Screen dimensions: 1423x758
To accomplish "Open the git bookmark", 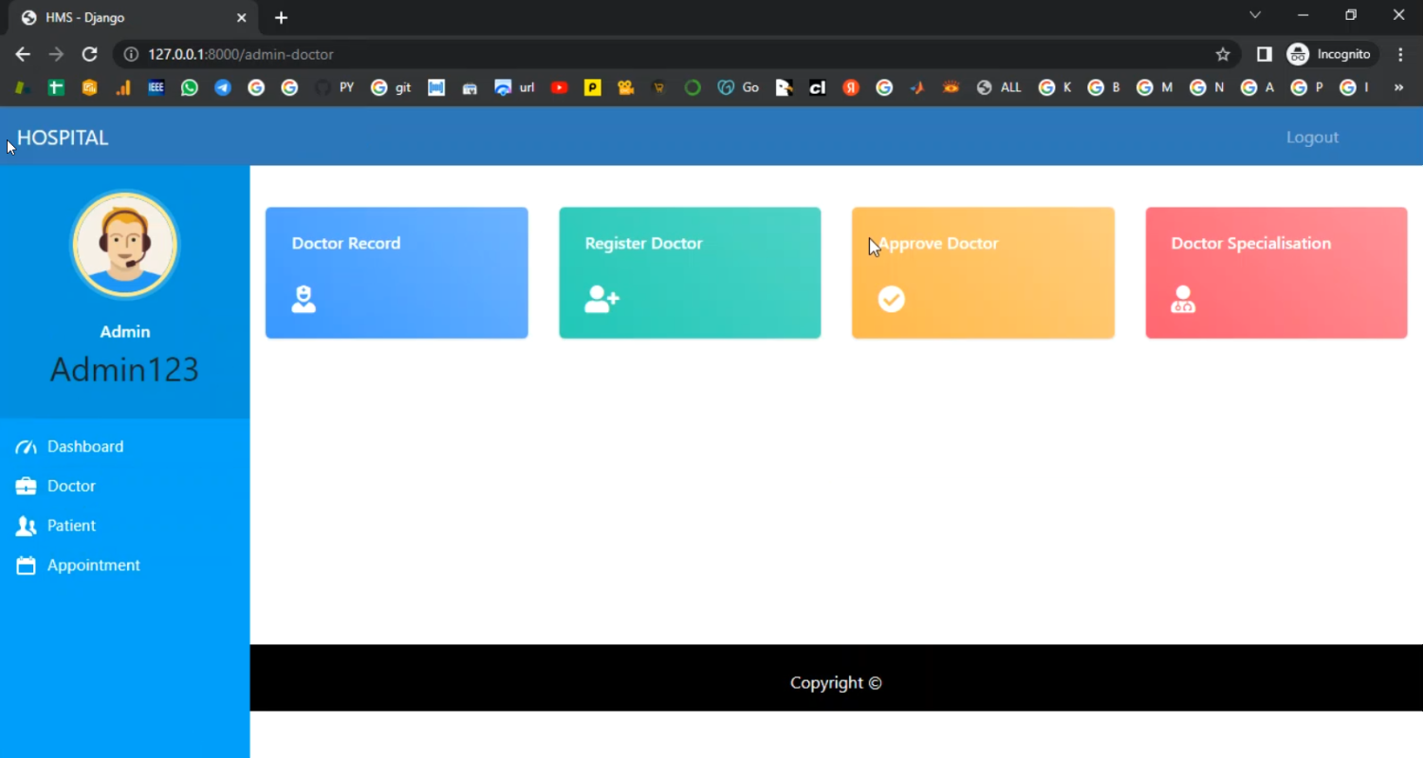I will [x=391, y=87].
